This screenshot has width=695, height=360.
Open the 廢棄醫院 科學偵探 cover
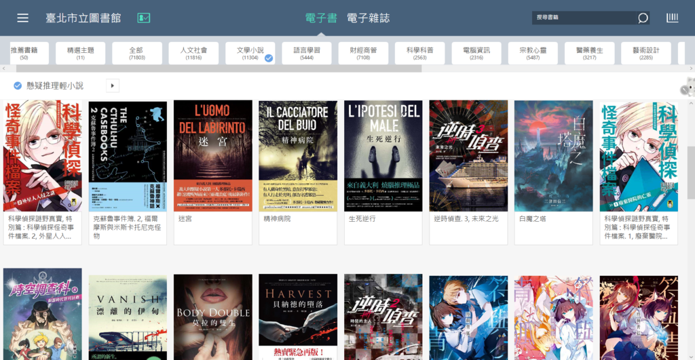pos(639,155)
